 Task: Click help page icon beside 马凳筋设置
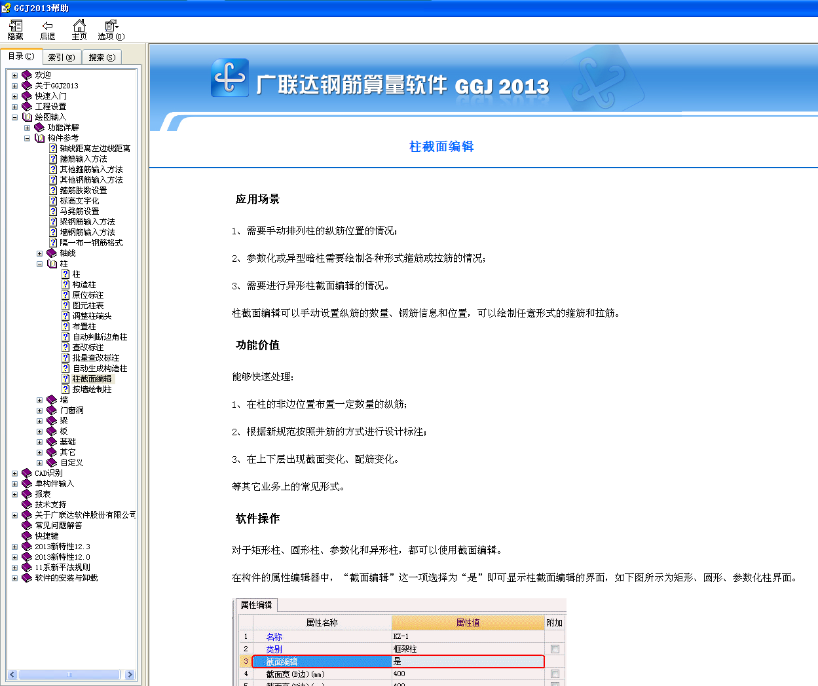(53, 211)
